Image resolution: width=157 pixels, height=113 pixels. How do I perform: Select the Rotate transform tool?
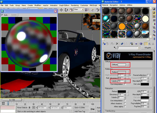66,10
